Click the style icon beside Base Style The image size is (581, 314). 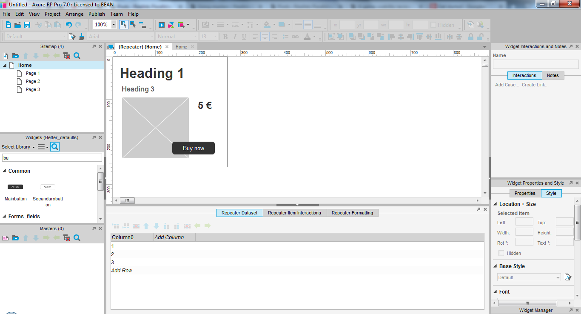pos(568,277)
